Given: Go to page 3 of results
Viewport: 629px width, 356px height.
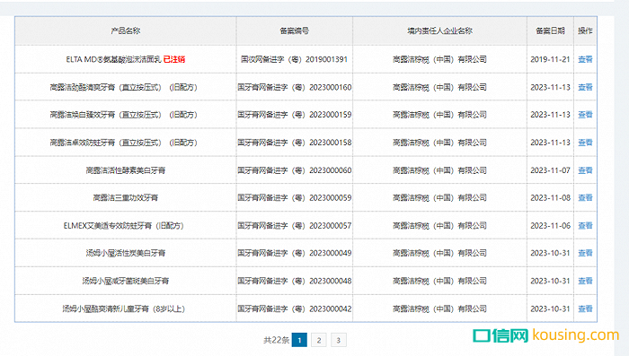Looking at the screenshot, I should tap(338, 340).
